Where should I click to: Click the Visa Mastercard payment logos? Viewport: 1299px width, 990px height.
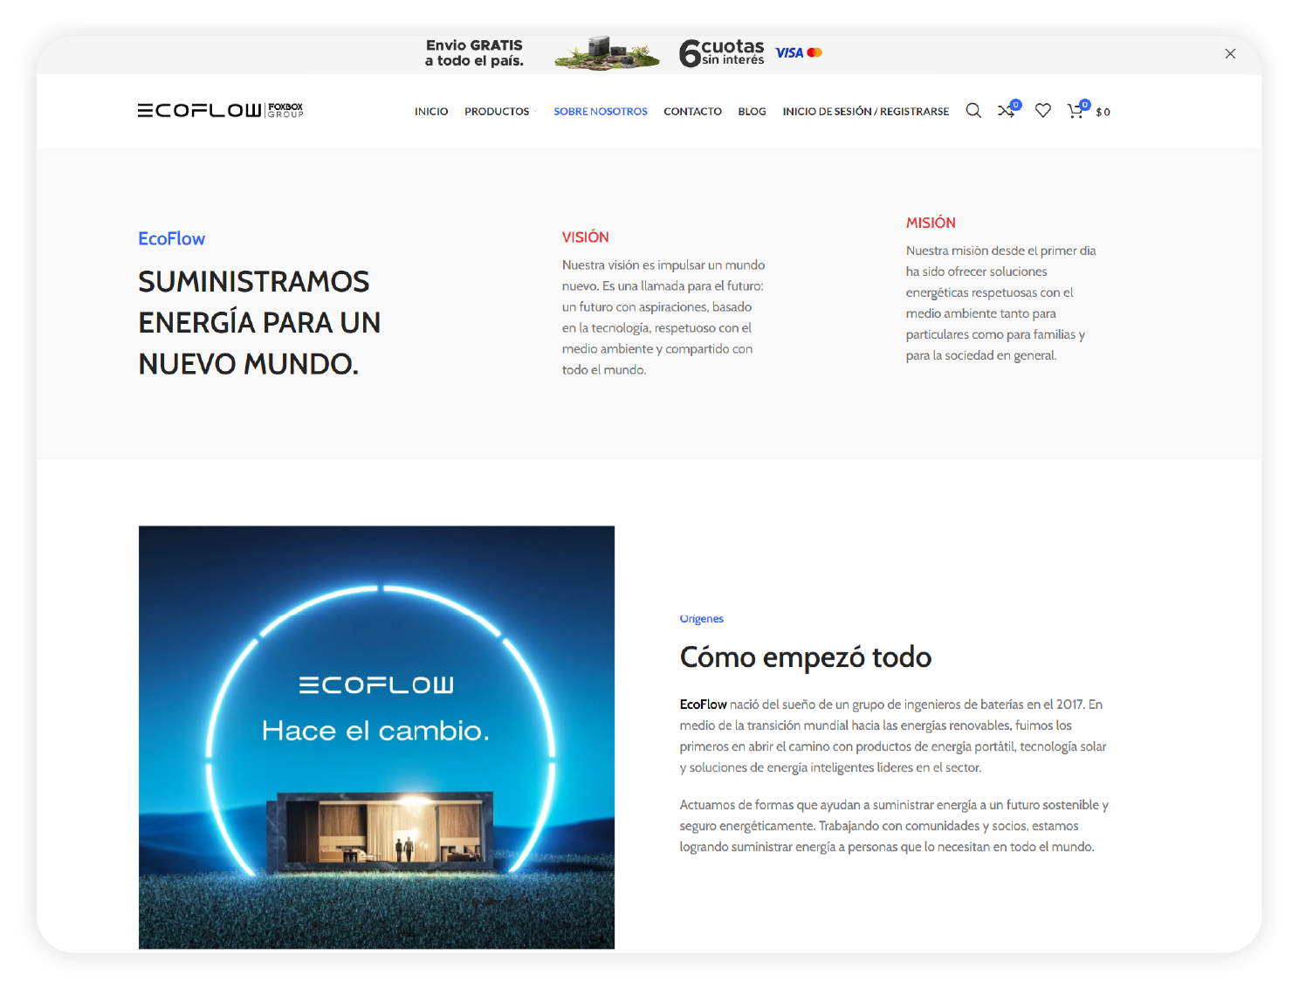point(798,53)
